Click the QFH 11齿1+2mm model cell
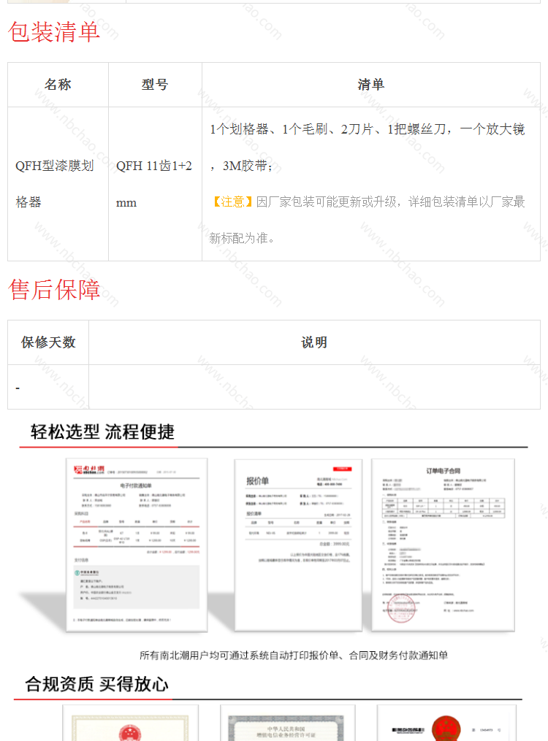This screenshot has height=741, width=548. (x=154, y=184)
